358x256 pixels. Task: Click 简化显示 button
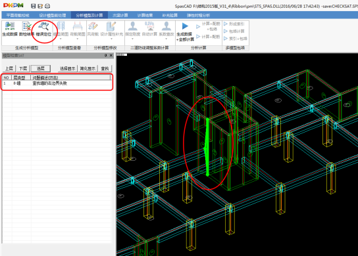pyautogui.click(x=88, y=68)
